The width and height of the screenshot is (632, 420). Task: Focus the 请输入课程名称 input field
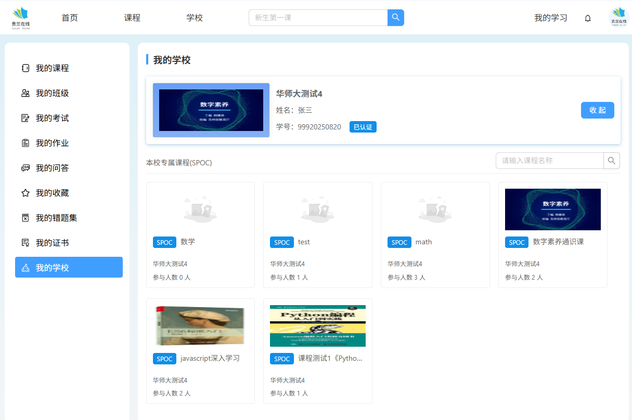[549, 161]
